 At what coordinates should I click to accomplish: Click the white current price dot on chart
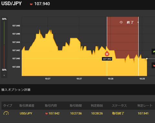coord(147,59)
